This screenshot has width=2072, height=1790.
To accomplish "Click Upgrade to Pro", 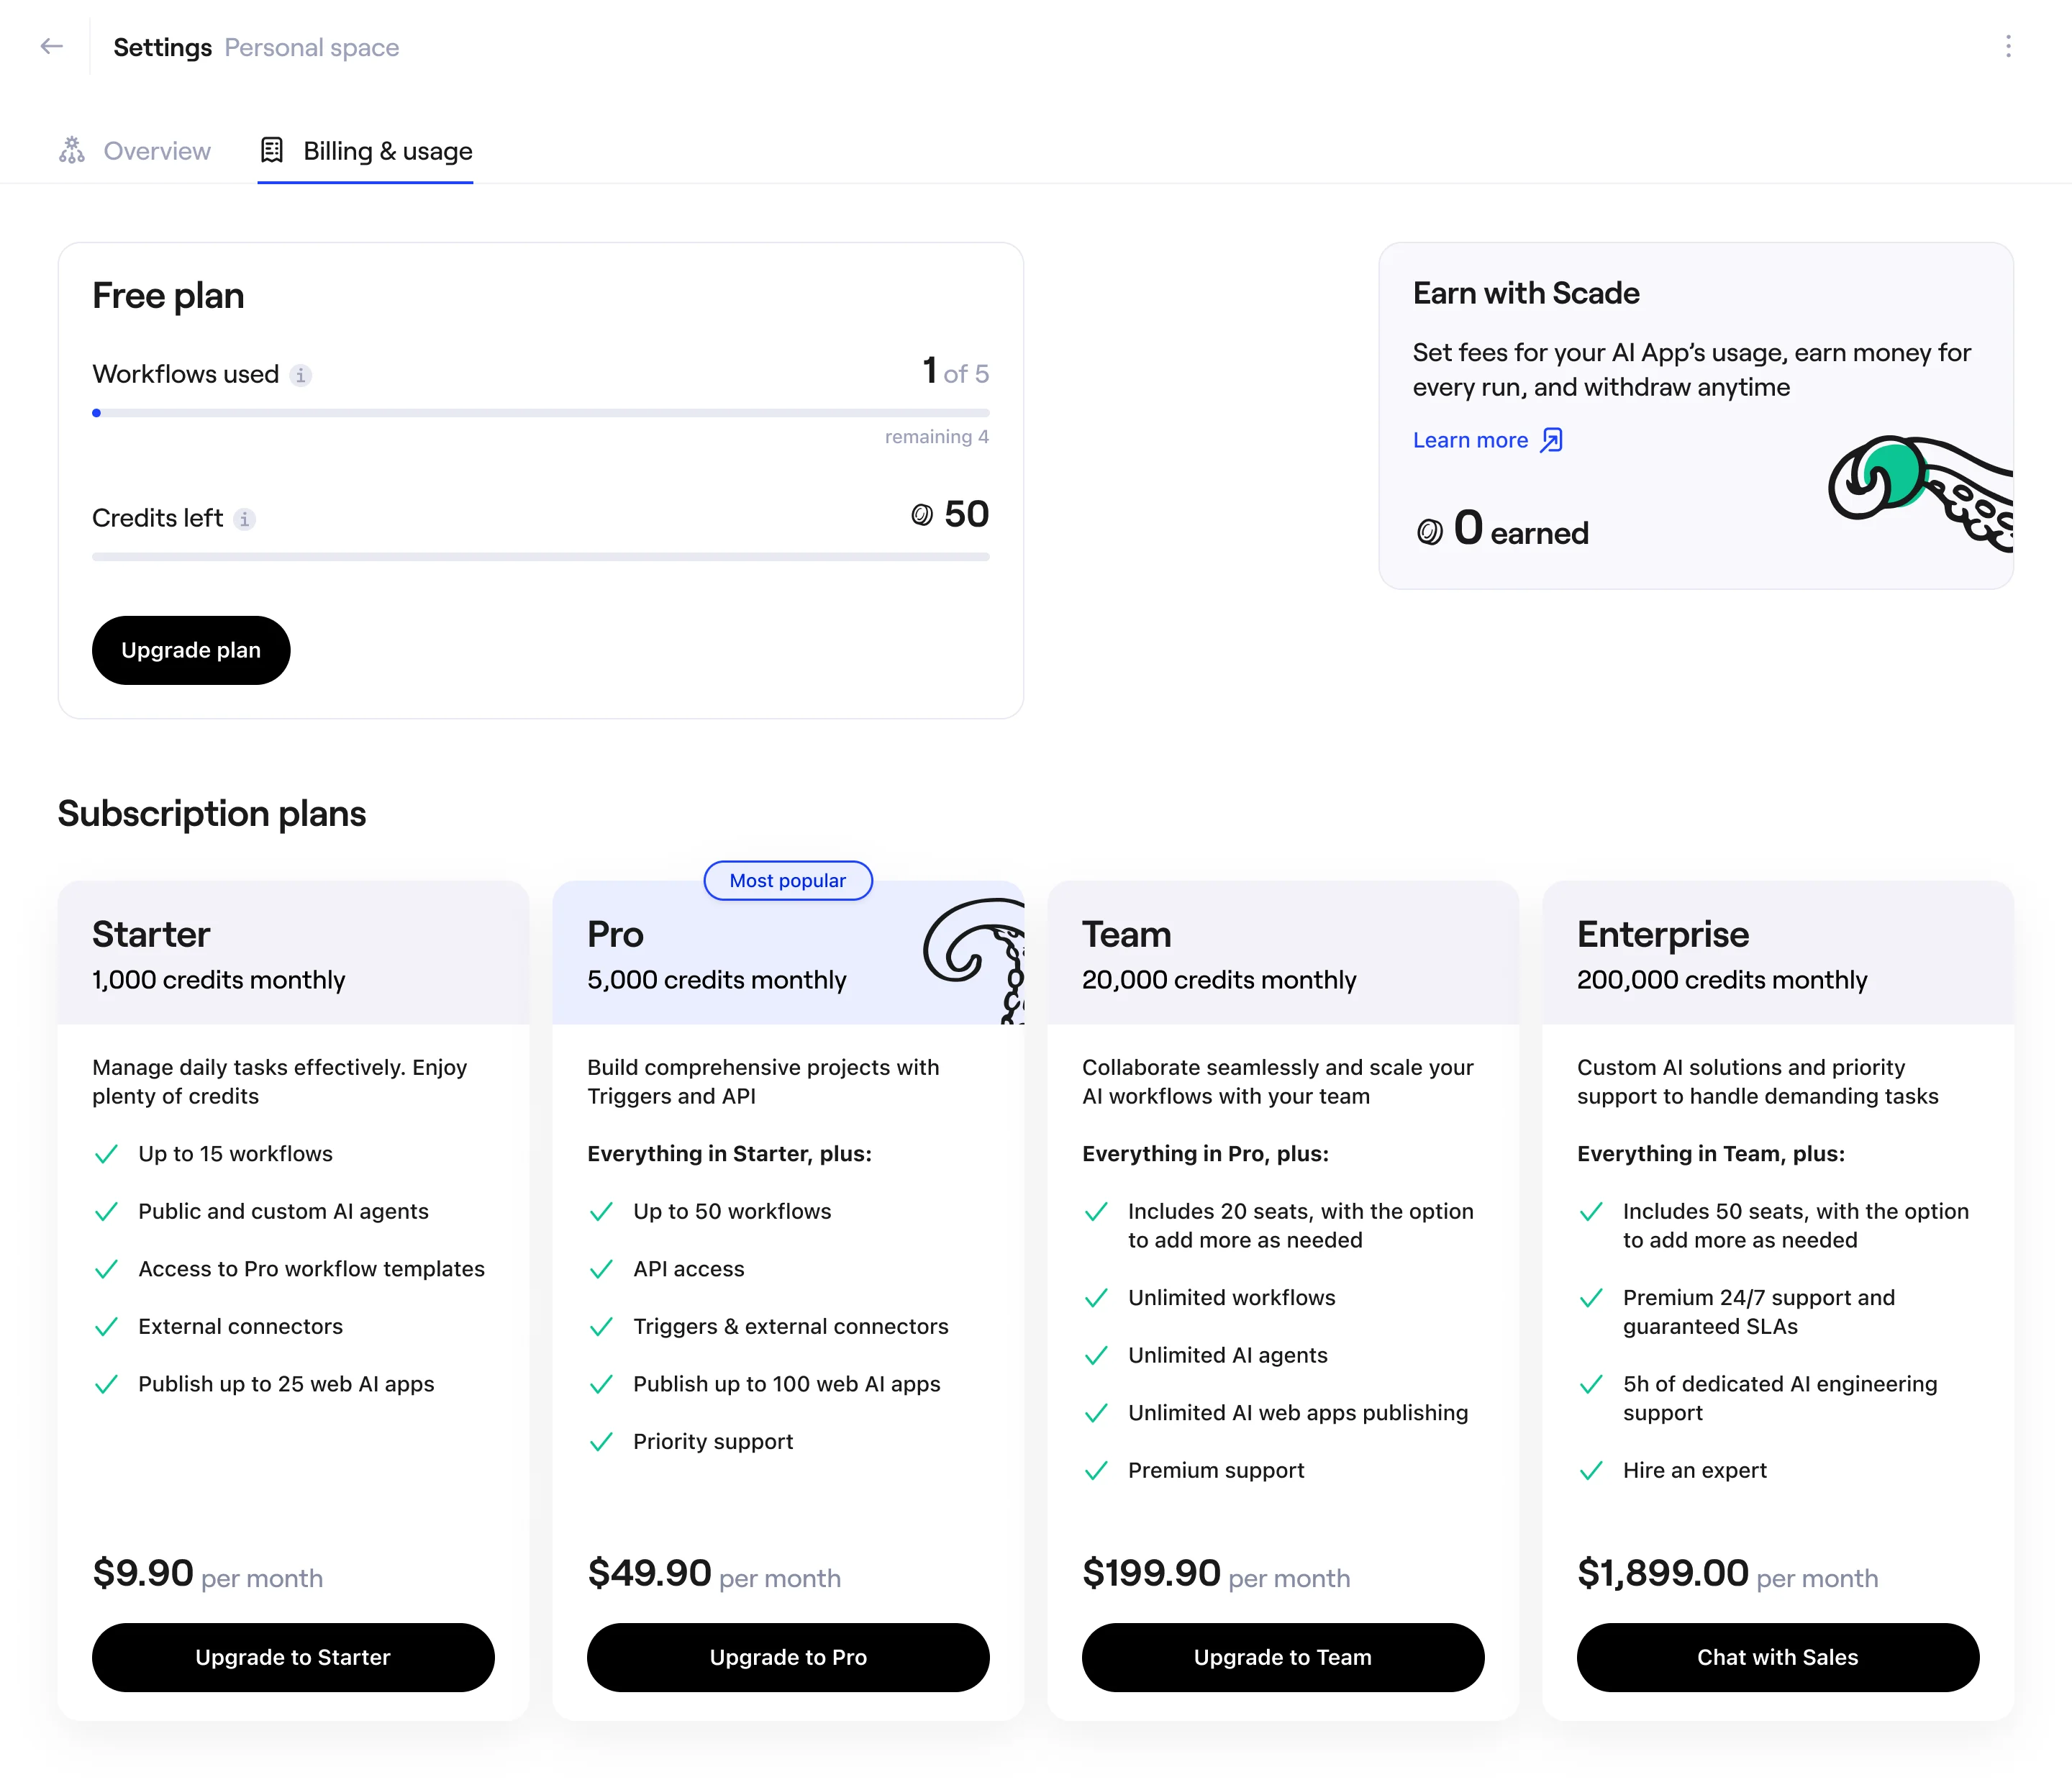I will point(788,1657).
